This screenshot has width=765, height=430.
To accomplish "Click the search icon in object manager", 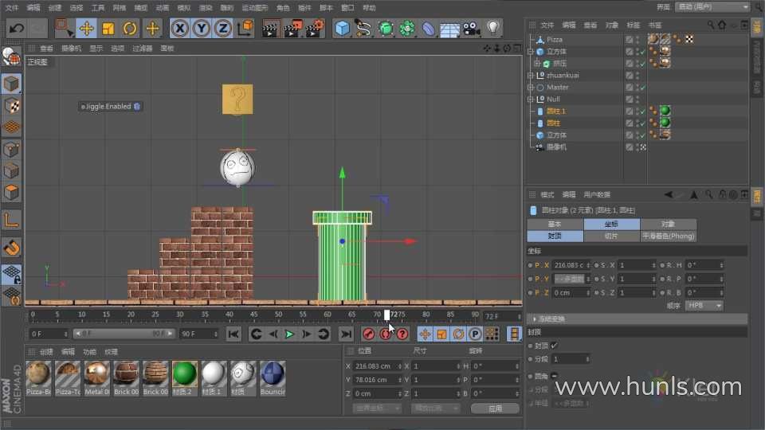I will [711, 25].
